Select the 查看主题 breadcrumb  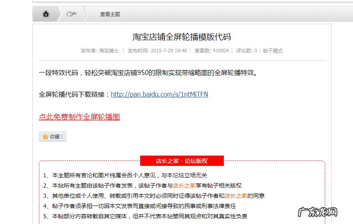pos(110,14)
